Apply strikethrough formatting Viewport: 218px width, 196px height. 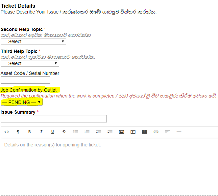coord(64,132)
